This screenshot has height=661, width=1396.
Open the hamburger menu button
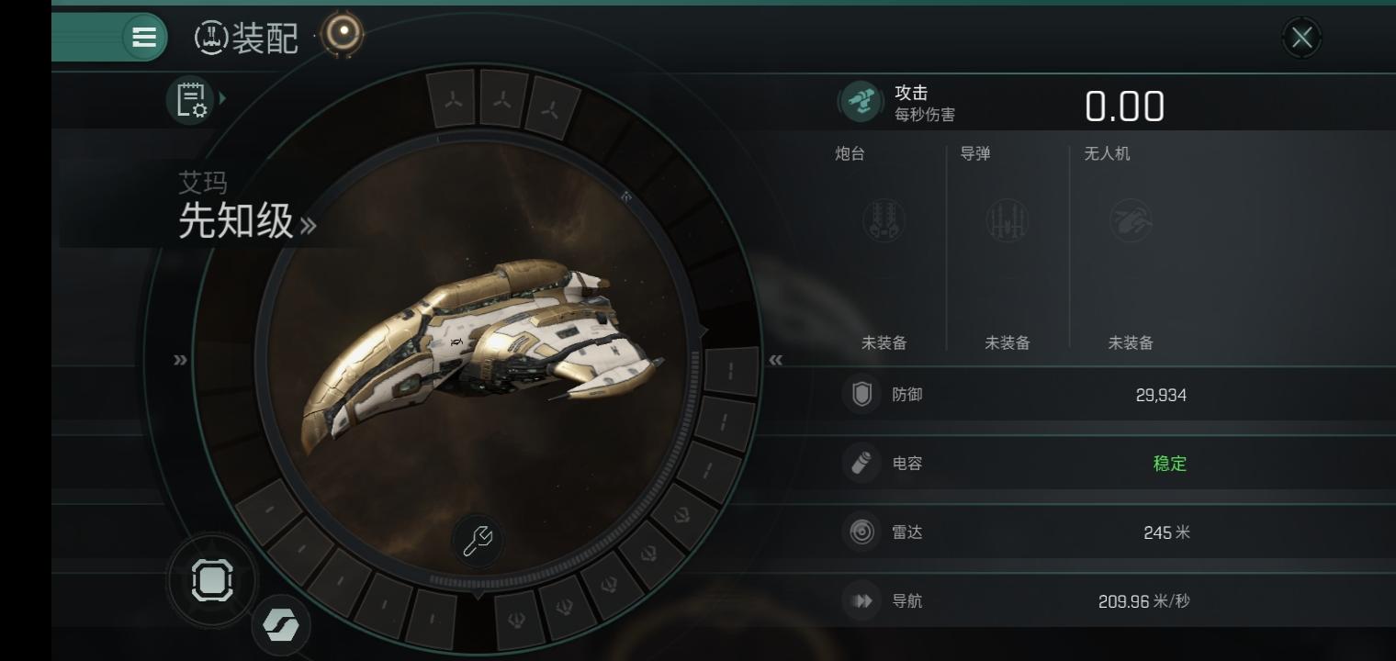click(144, 37)
